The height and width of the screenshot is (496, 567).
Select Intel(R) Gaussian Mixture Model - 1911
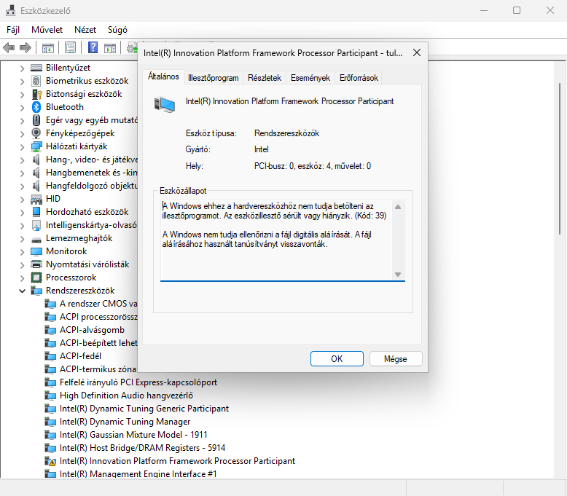133,435
